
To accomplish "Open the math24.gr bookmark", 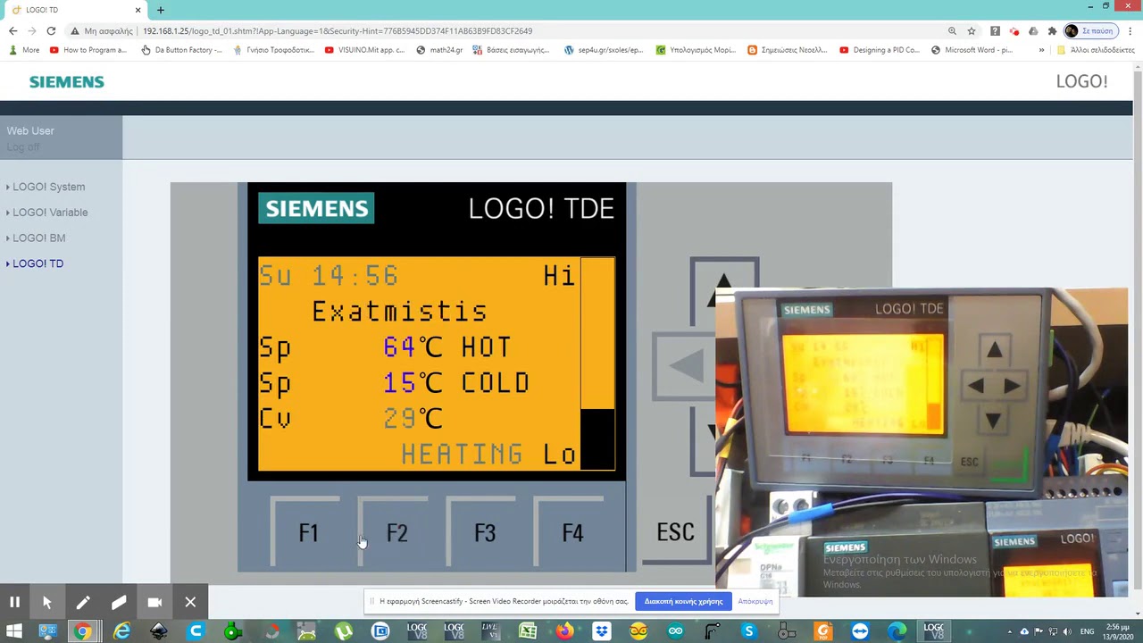I will point(439,50).
